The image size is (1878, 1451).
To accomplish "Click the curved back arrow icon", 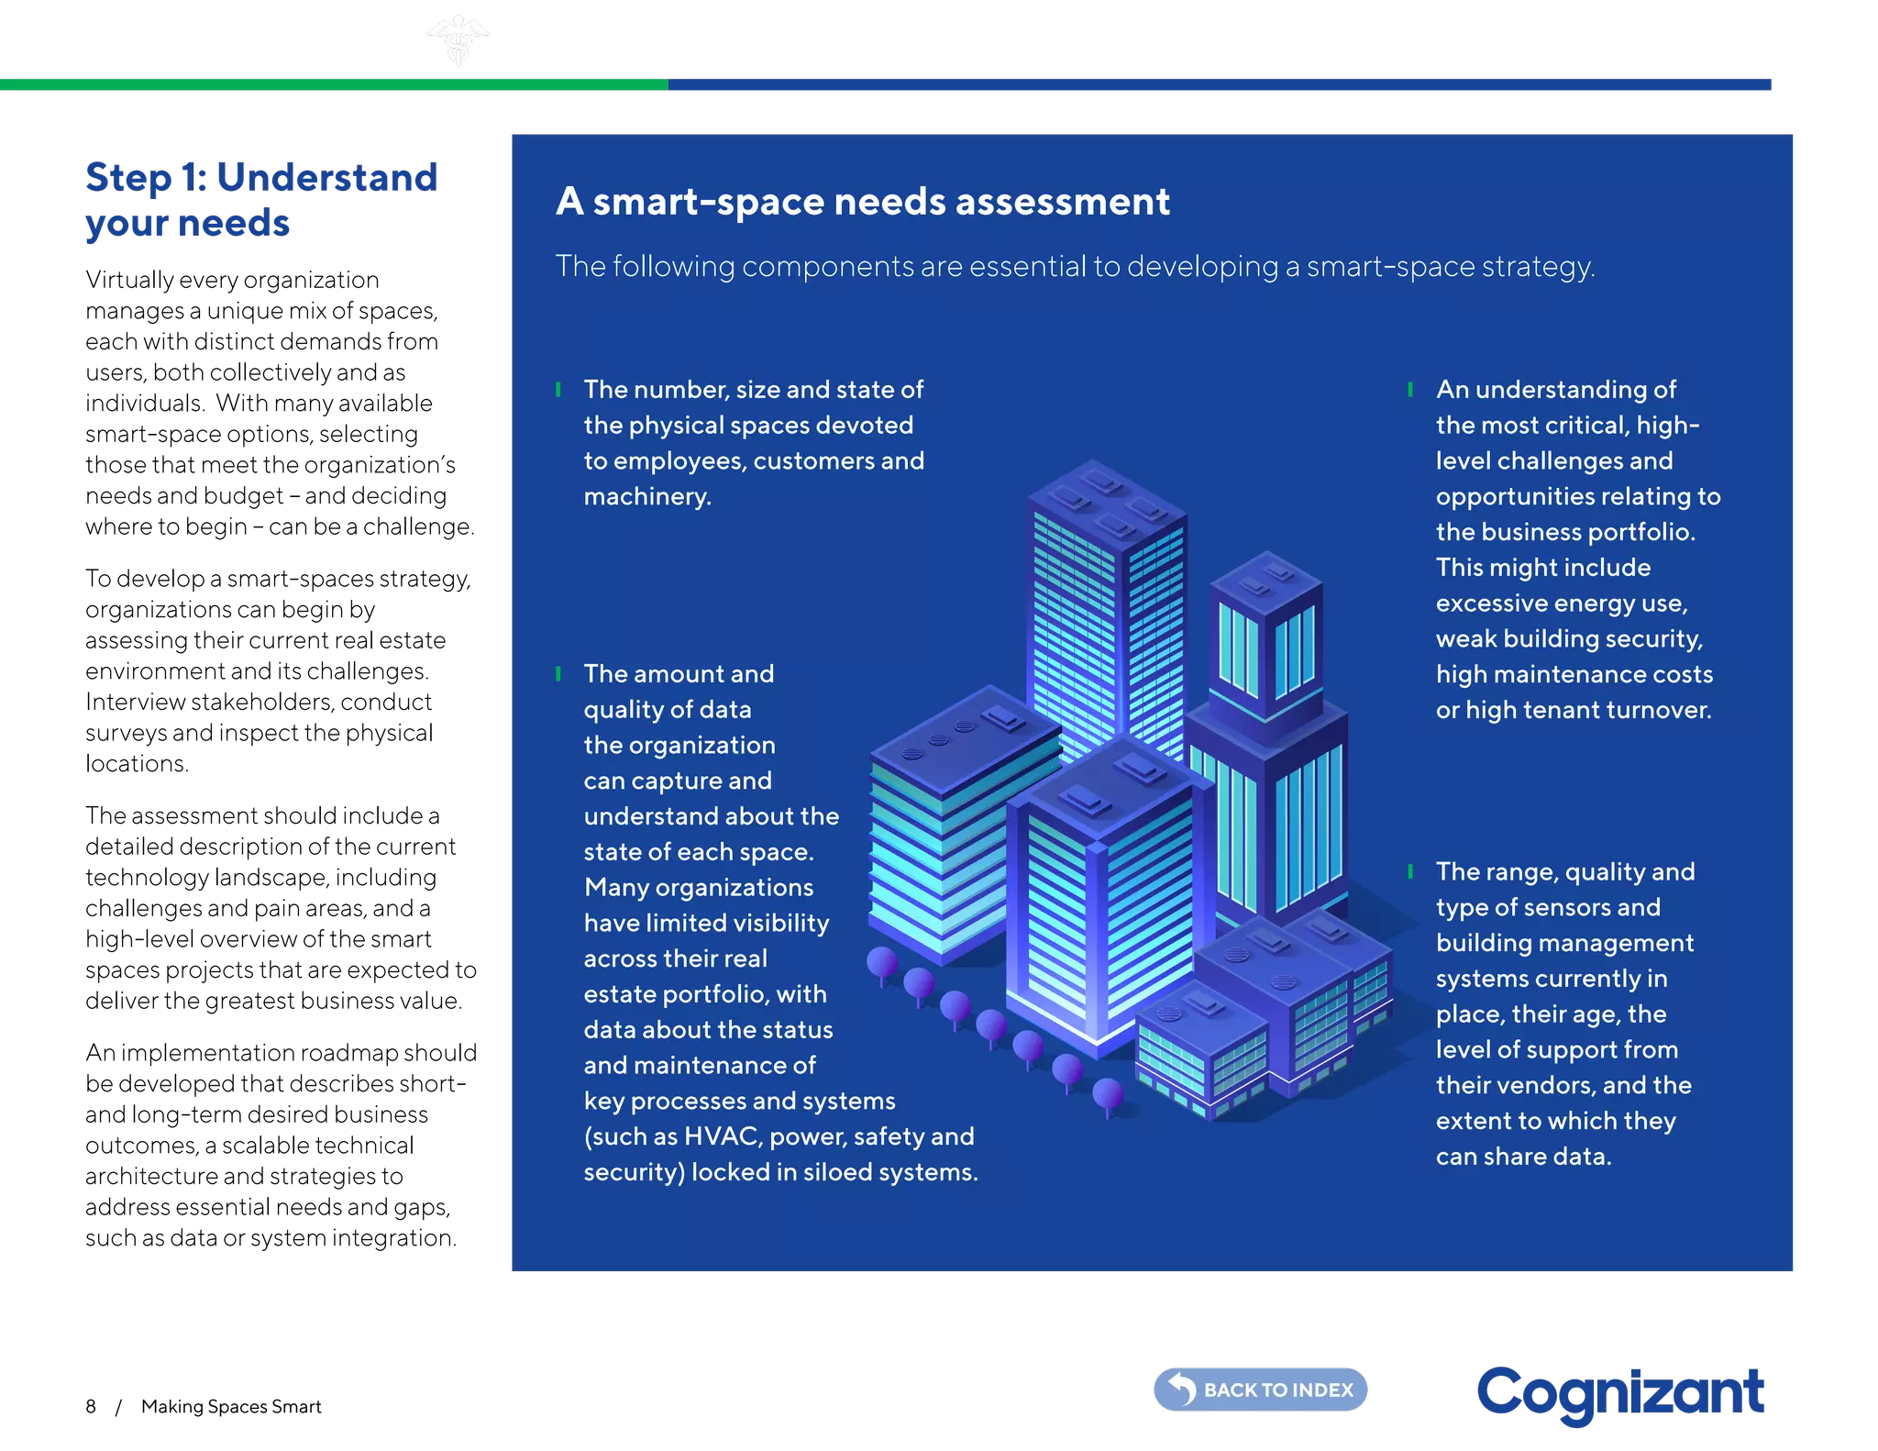I will [1183, 1389].
